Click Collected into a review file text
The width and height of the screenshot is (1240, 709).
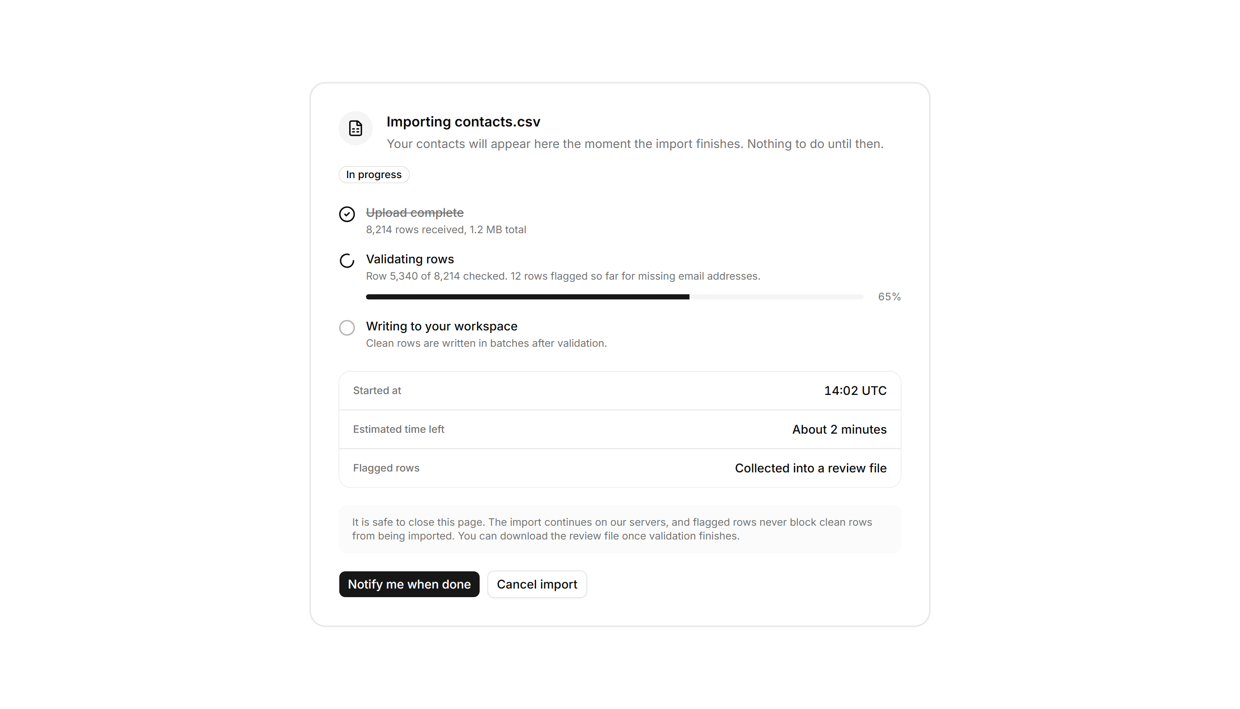tap(810, 468)
